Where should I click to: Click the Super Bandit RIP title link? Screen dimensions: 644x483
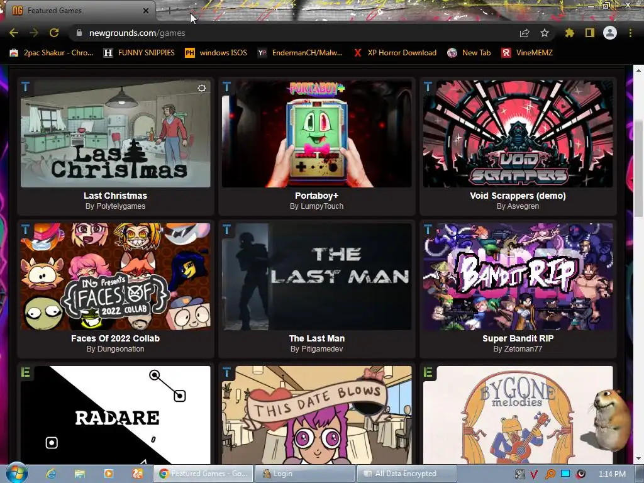(x=518, y=338)
